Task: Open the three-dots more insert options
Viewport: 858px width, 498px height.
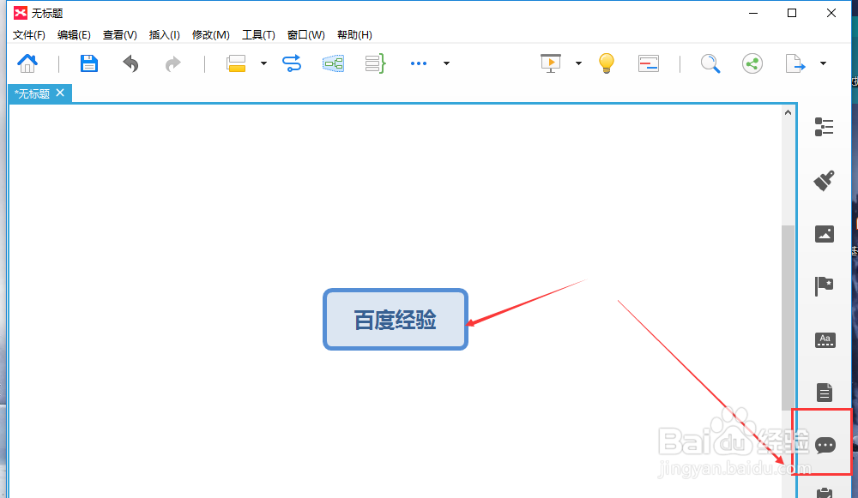Action: tap(419, 63)
